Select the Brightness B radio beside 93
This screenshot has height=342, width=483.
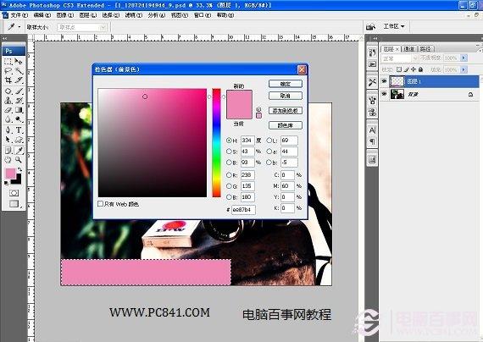[x=229, y=163]
